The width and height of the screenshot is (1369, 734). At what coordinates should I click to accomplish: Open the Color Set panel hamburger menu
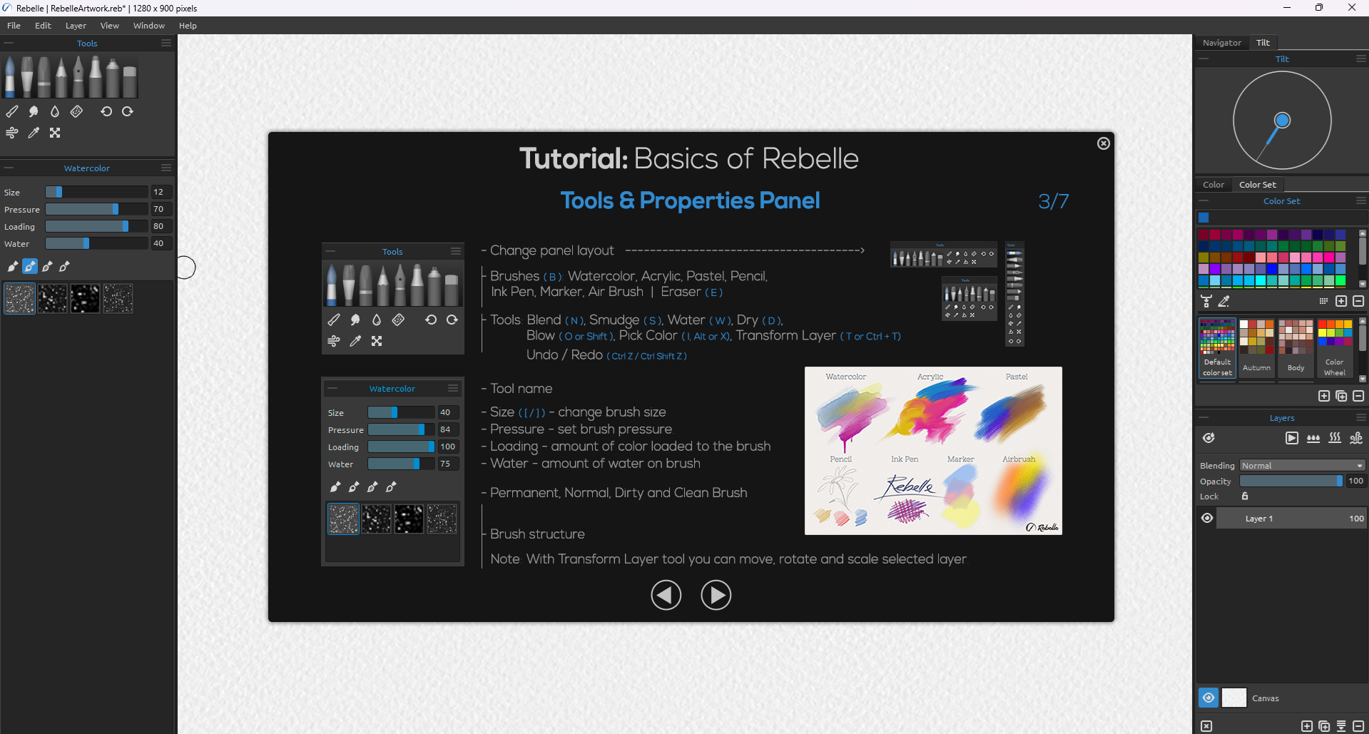coord(1361,200)
